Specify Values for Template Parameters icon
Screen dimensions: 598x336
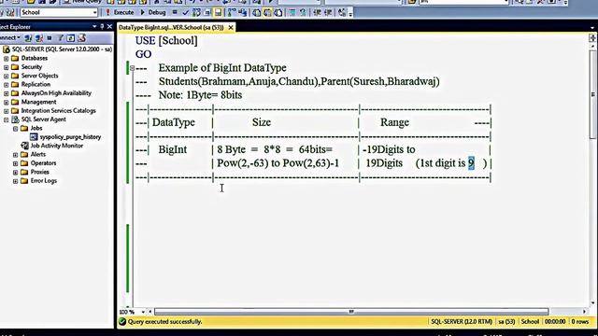pos(342,12)
